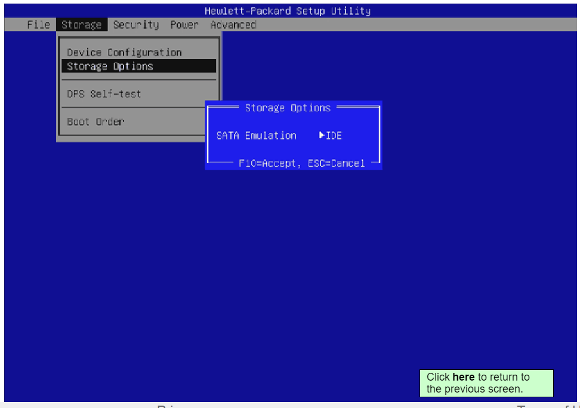The height and width of the screenshot is (408, 580).
Task: Click F10=Accept in the dialog footer
Action: [x=267, y=163]
